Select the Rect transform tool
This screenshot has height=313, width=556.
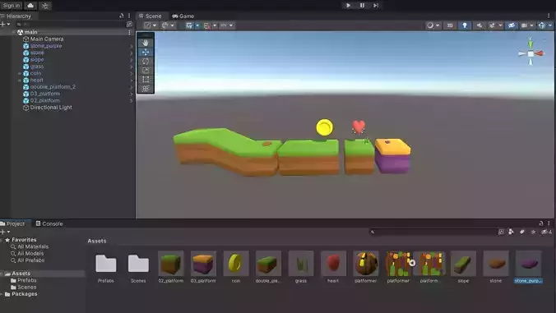146,80
